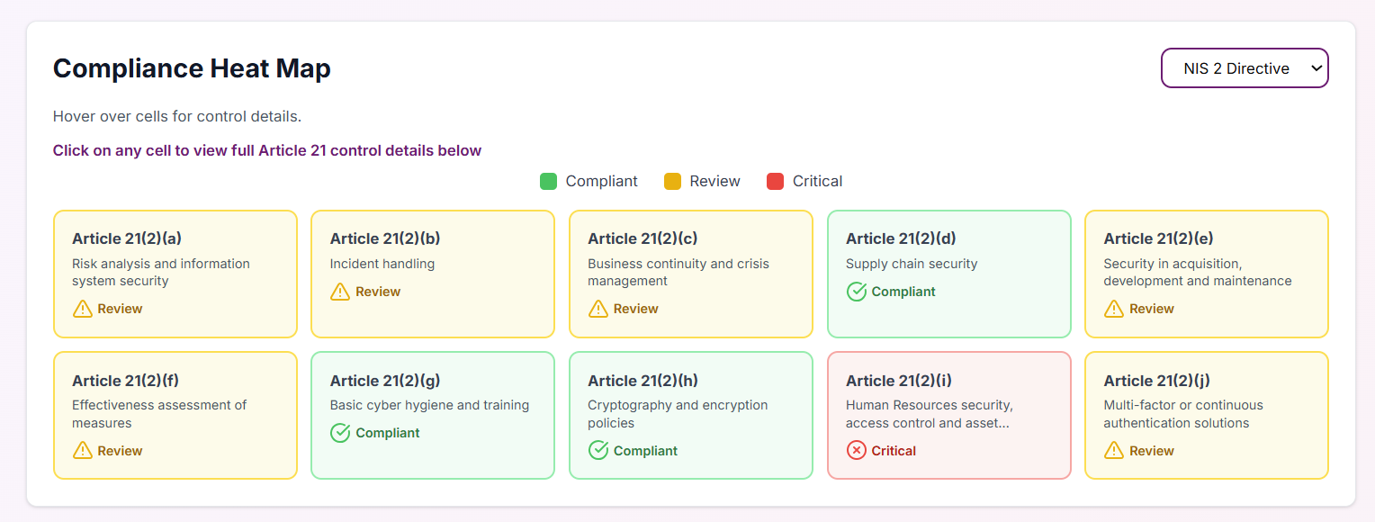This screenshot has height=522, width=1375.
Task: Click the Critical legend label text
Action: (818, 181)
